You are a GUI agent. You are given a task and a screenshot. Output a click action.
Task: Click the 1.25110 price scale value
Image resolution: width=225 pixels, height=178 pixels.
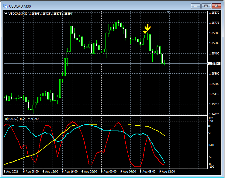pos(214,94)
